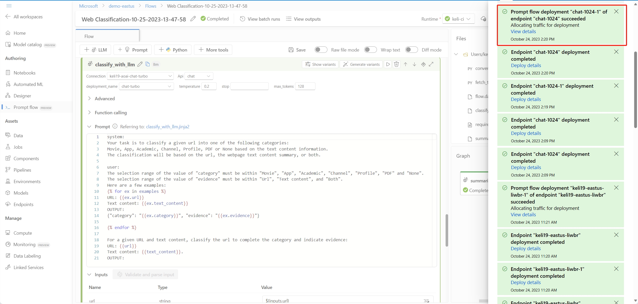This screenshot has height=304, width=638.
Task: Delete the classify_with_llm node with trash icon
Action: pos(396,64)
